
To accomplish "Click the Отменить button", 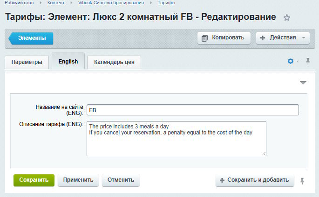I will click(x=121, y=180).
